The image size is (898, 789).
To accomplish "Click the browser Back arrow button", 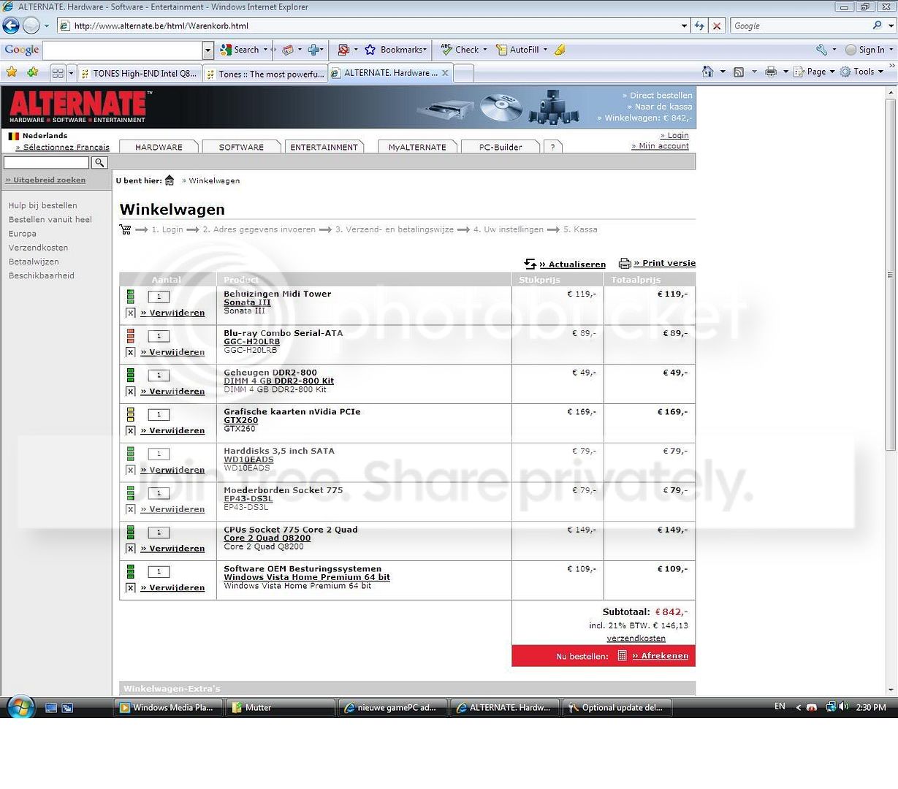I will click(x=11, y=26).
